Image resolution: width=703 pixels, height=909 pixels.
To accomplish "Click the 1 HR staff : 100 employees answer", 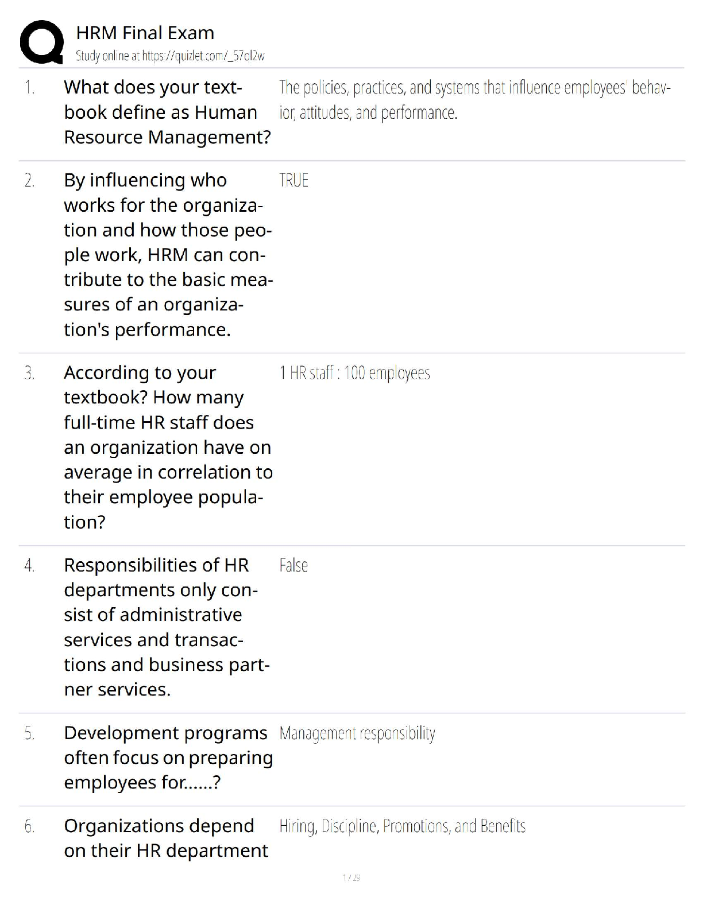I will (354, 373).
